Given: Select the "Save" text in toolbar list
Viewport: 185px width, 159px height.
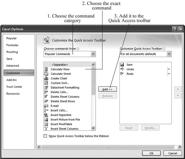Looking at the screenshot, I should (x=129, y=65).
